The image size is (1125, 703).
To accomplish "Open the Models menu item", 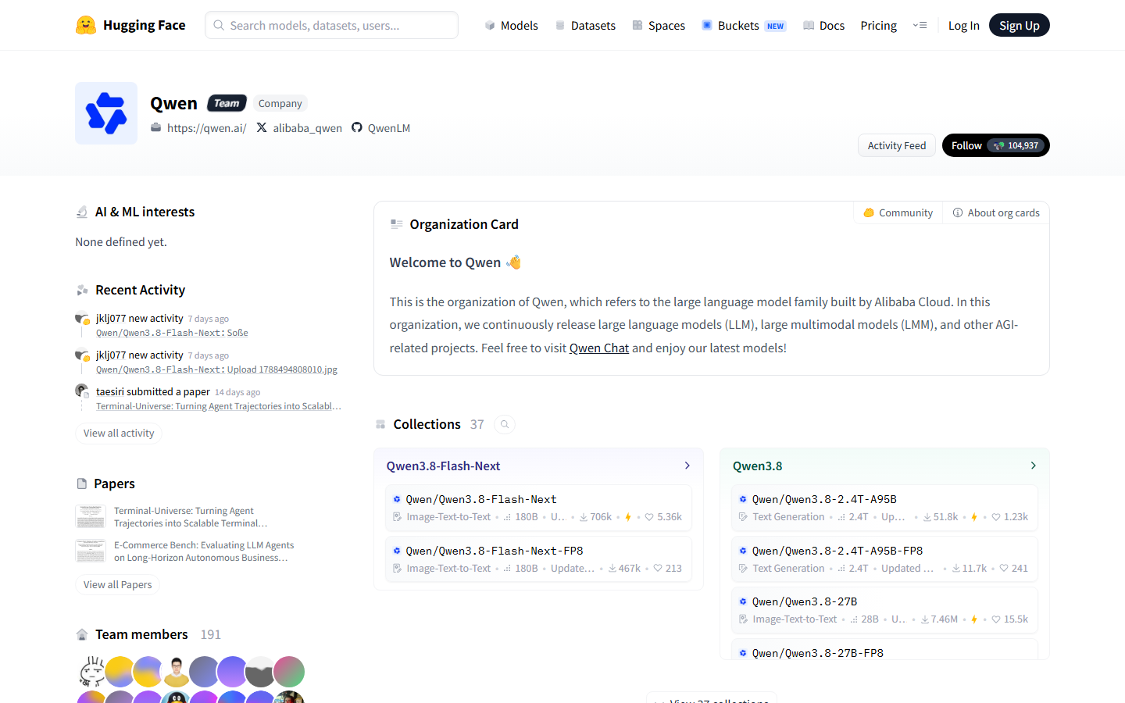I will click(x=511, y=26).
